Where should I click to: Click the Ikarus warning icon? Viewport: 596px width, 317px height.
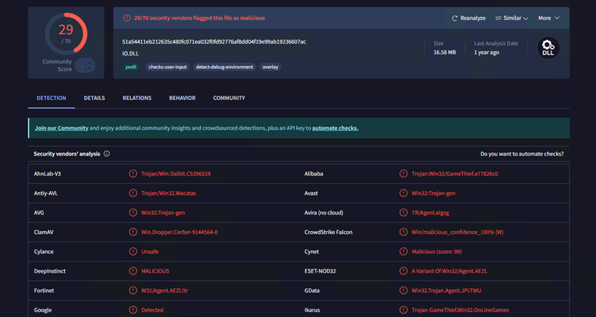403,310
